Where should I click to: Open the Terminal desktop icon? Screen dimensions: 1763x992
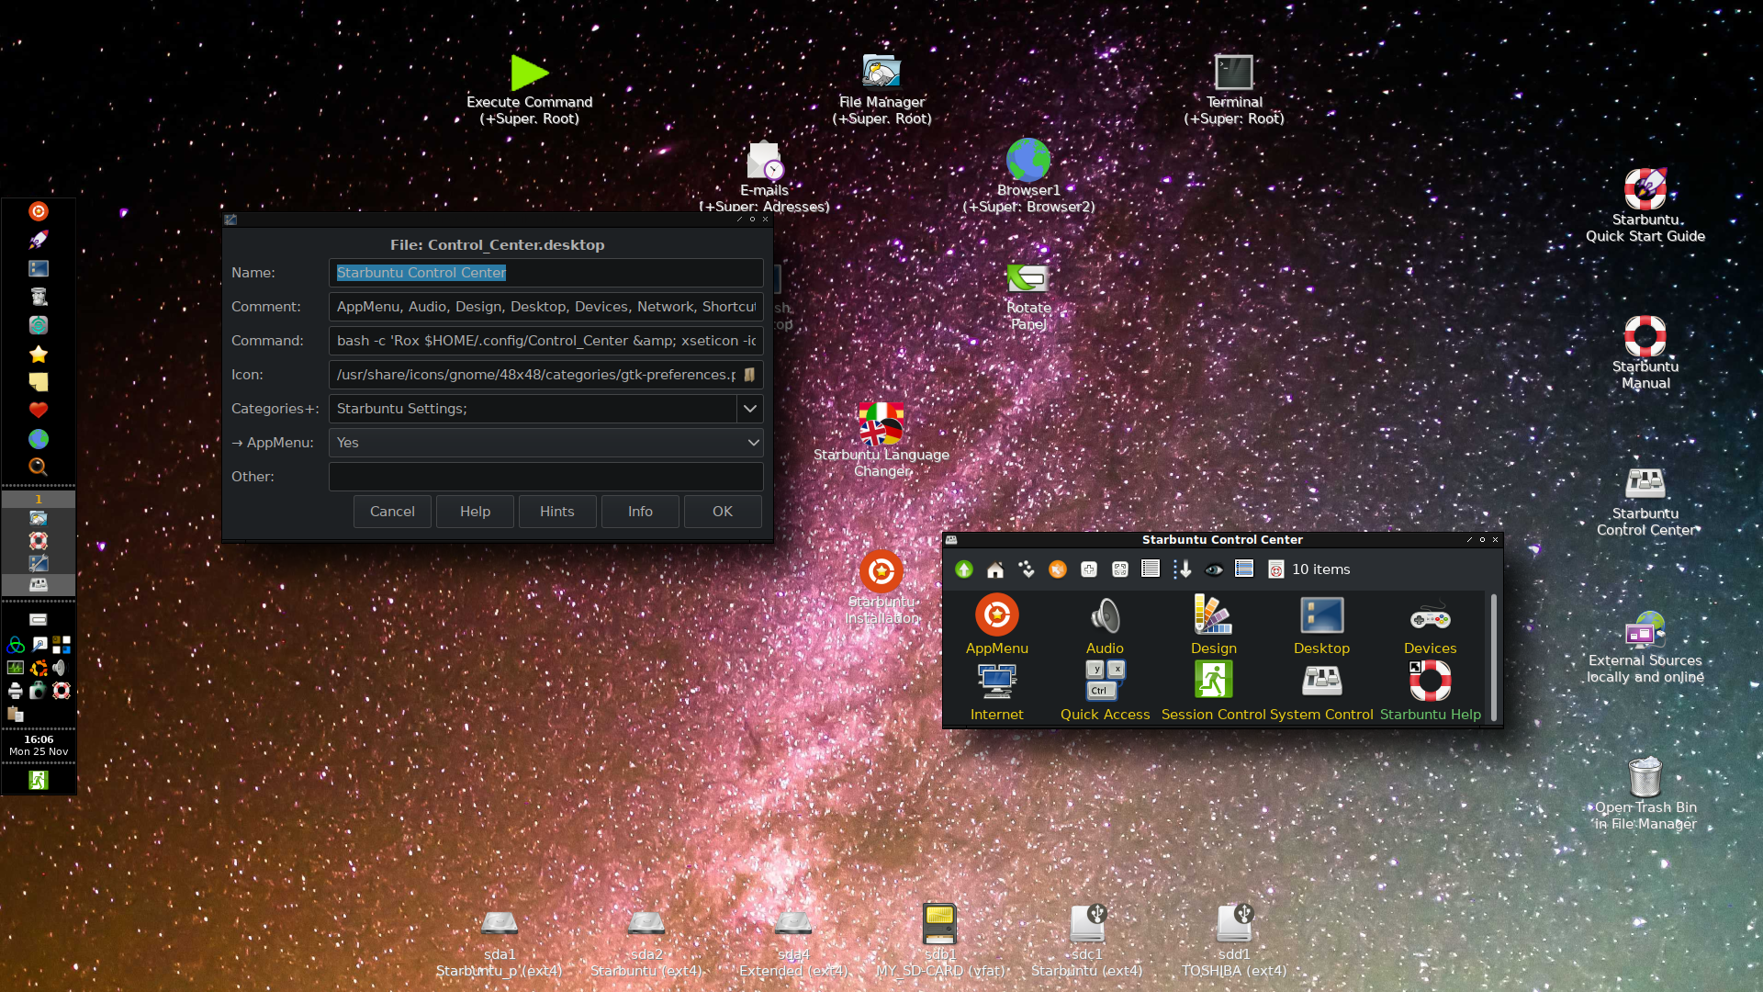click(1234, 88)
